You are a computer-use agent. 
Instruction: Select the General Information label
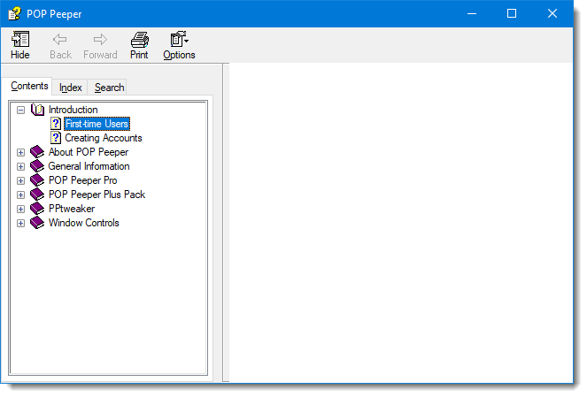pyautogui.click(x=89, y=166)
